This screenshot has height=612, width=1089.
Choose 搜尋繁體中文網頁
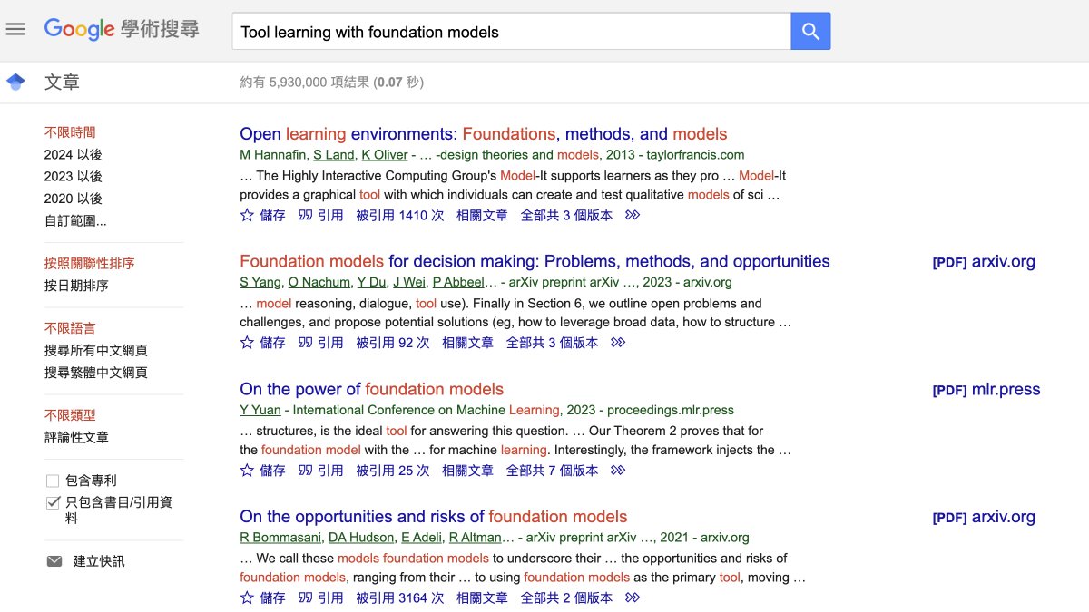[x=95, y=373]
